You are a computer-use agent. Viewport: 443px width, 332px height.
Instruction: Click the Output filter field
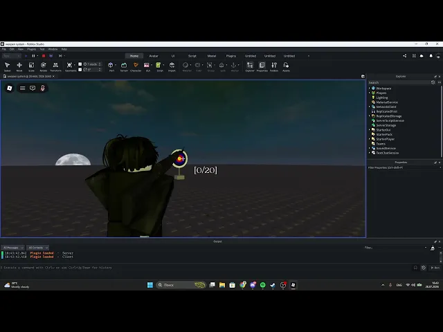394,248
